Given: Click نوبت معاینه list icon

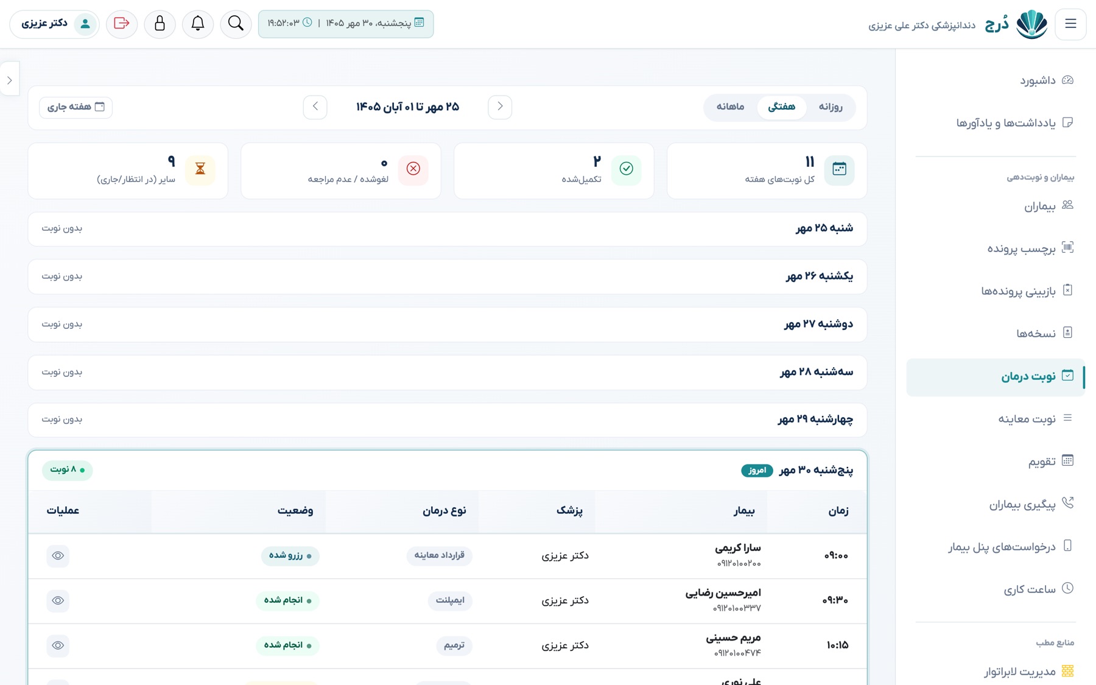Looking at the screenshot, I should pyautogui.click(x=1067, y=418).
